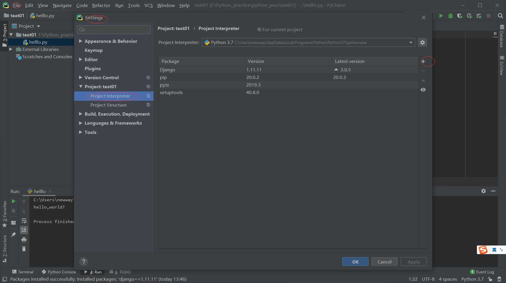Expand Version Control settings section
Viewport: 506px width, 283px height.
click(80, 77)
